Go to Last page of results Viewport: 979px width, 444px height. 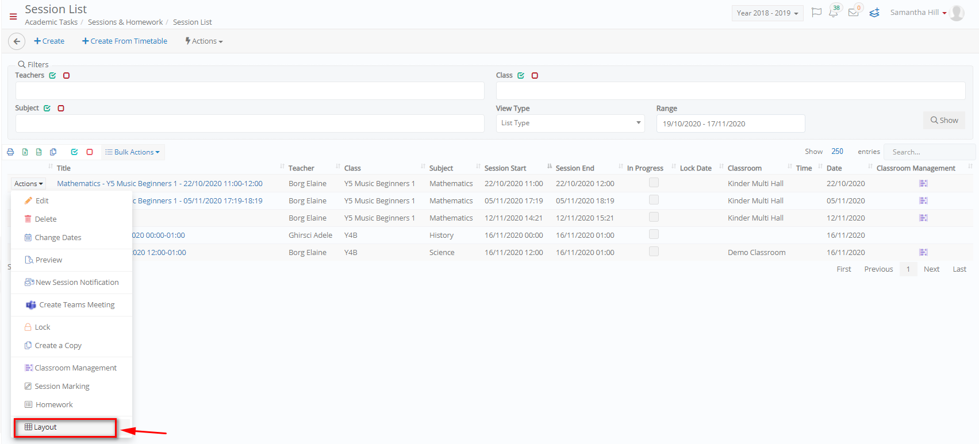pyautogui.click(x=959, y=269)
